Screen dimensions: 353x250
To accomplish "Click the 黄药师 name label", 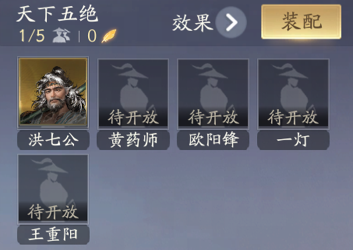I will click(133, 140).
